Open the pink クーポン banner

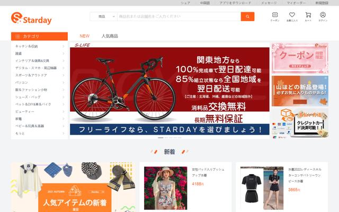300,58
